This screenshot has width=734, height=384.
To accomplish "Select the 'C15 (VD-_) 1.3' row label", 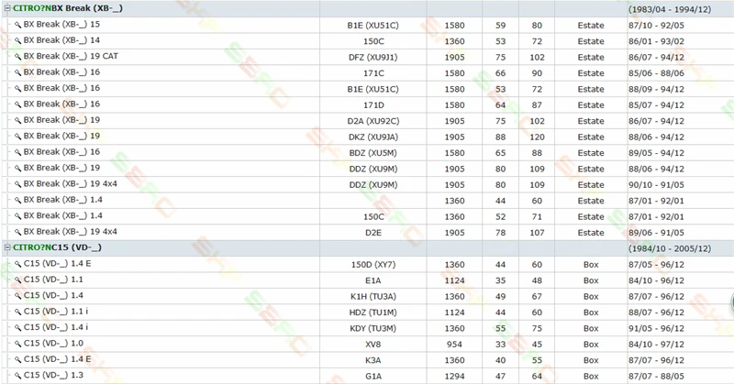I will click(53, 375).
